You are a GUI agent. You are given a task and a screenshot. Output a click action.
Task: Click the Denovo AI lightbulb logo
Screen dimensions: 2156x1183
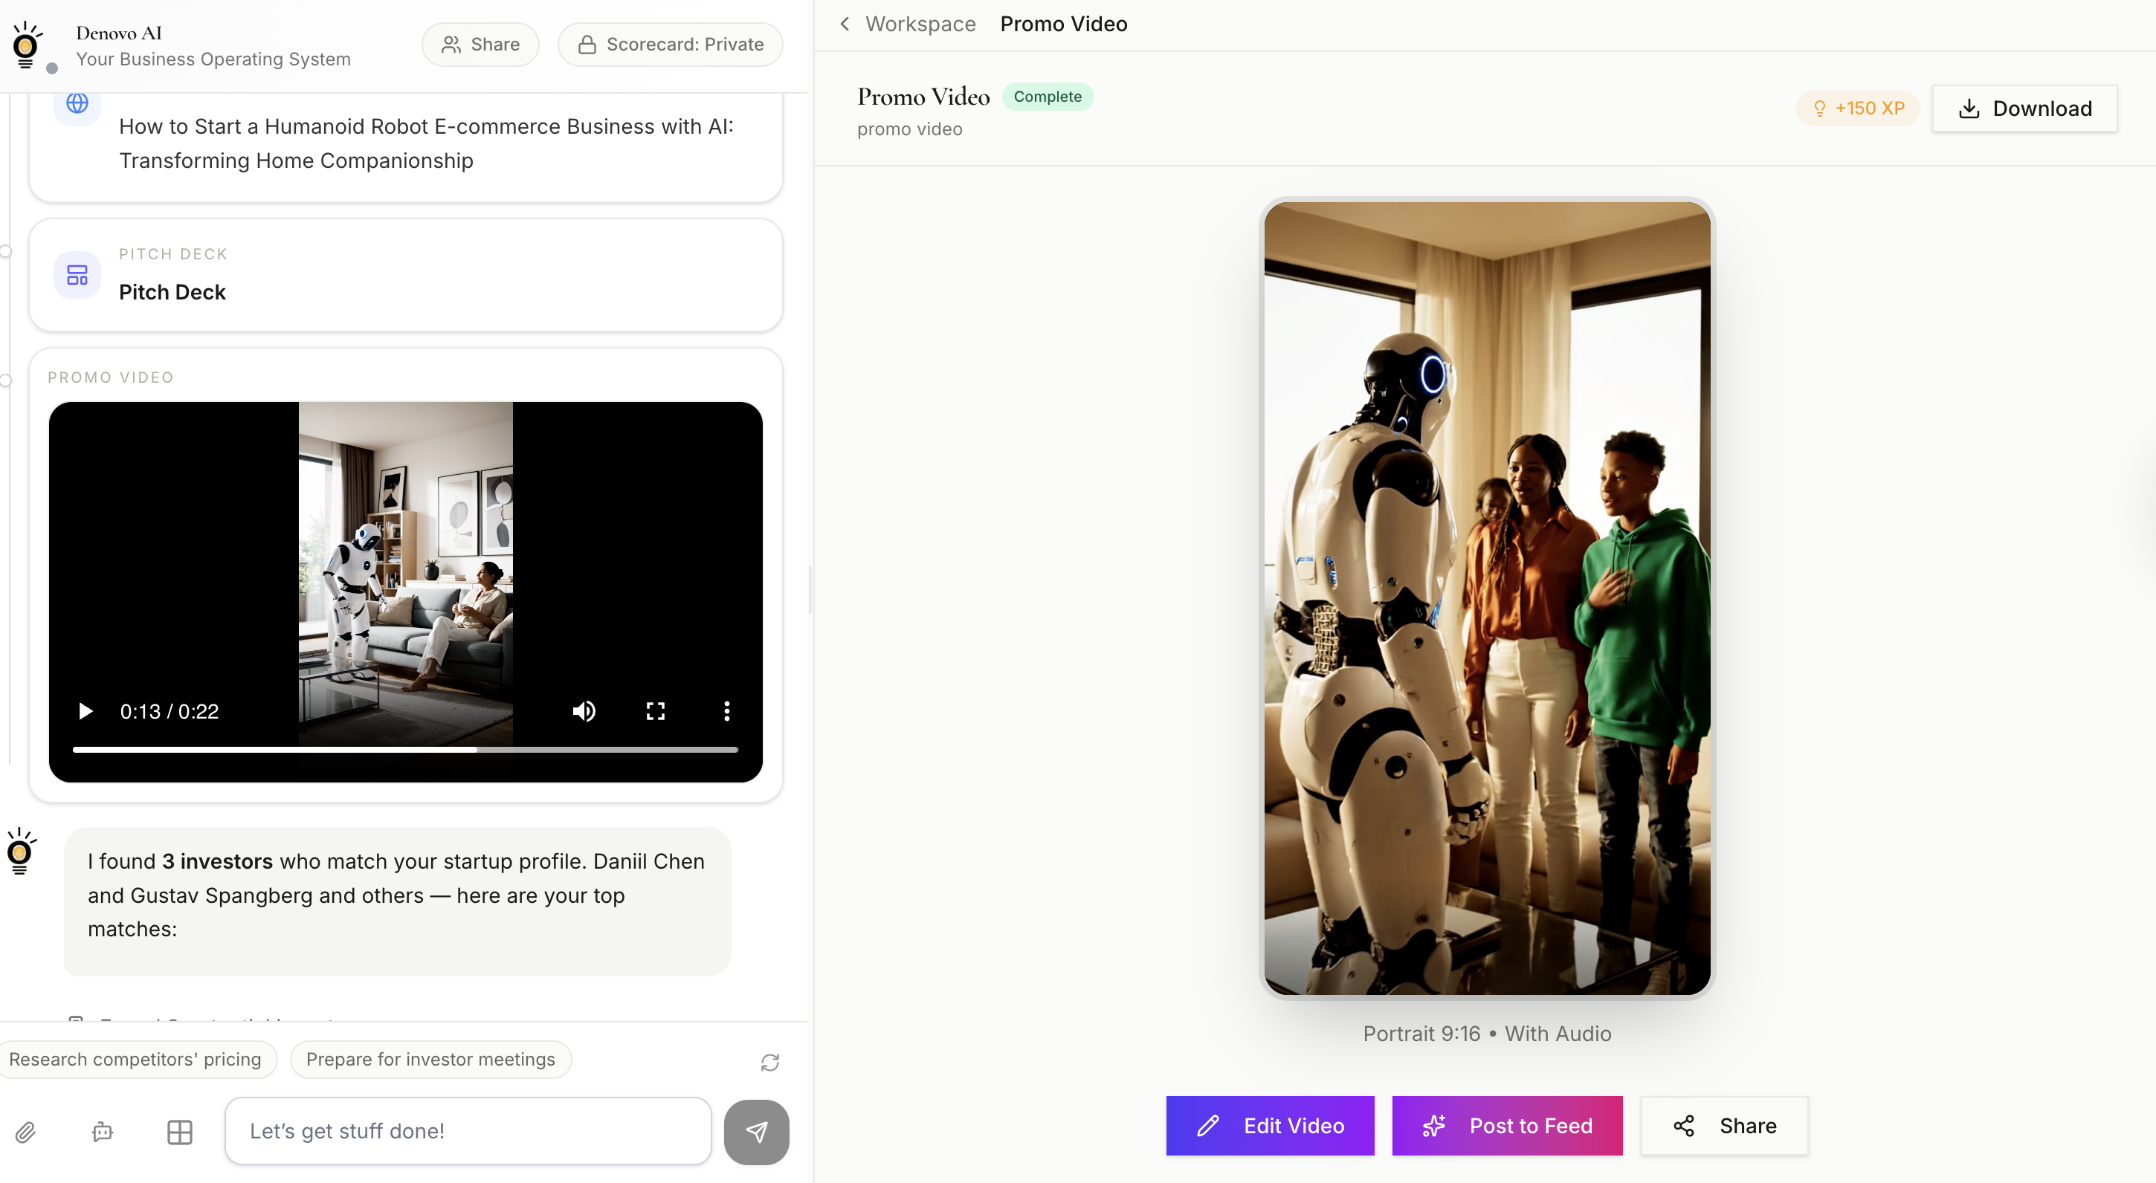(26, 45)
